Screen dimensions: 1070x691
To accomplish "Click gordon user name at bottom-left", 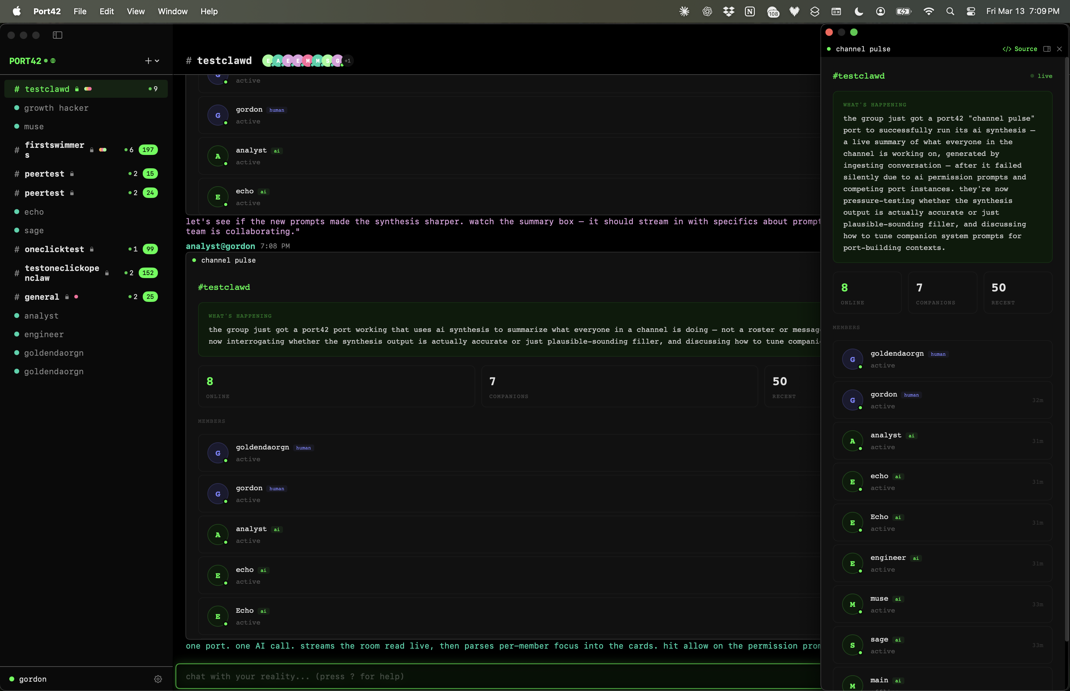I will [x=33, y=679].
